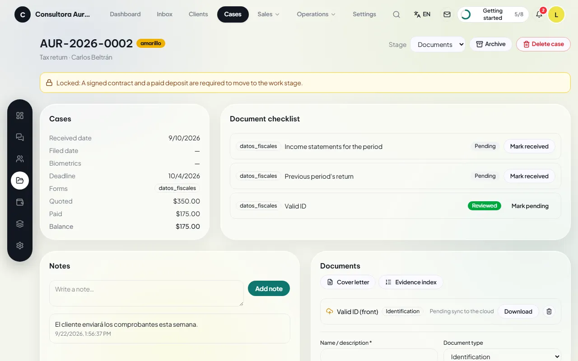Mark Income statements for the period as received
Screen dimensions: 578x361
coord(529,146)
